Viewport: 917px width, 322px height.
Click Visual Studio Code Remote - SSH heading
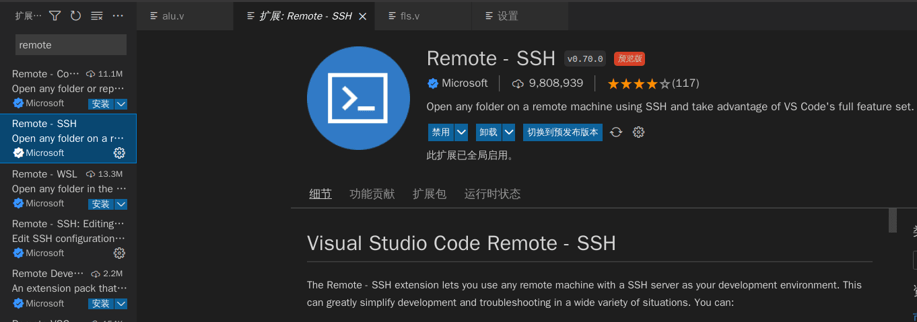461,243
